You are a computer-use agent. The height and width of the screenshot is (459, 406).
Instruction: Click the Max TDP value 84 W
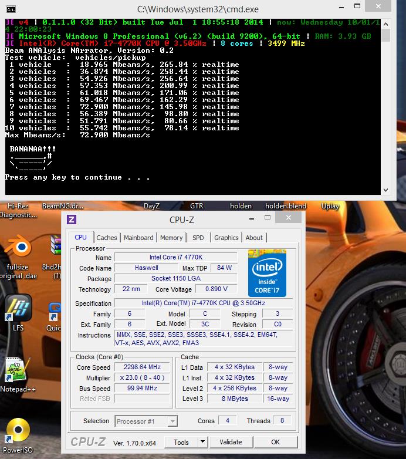[x=224, y=268]
